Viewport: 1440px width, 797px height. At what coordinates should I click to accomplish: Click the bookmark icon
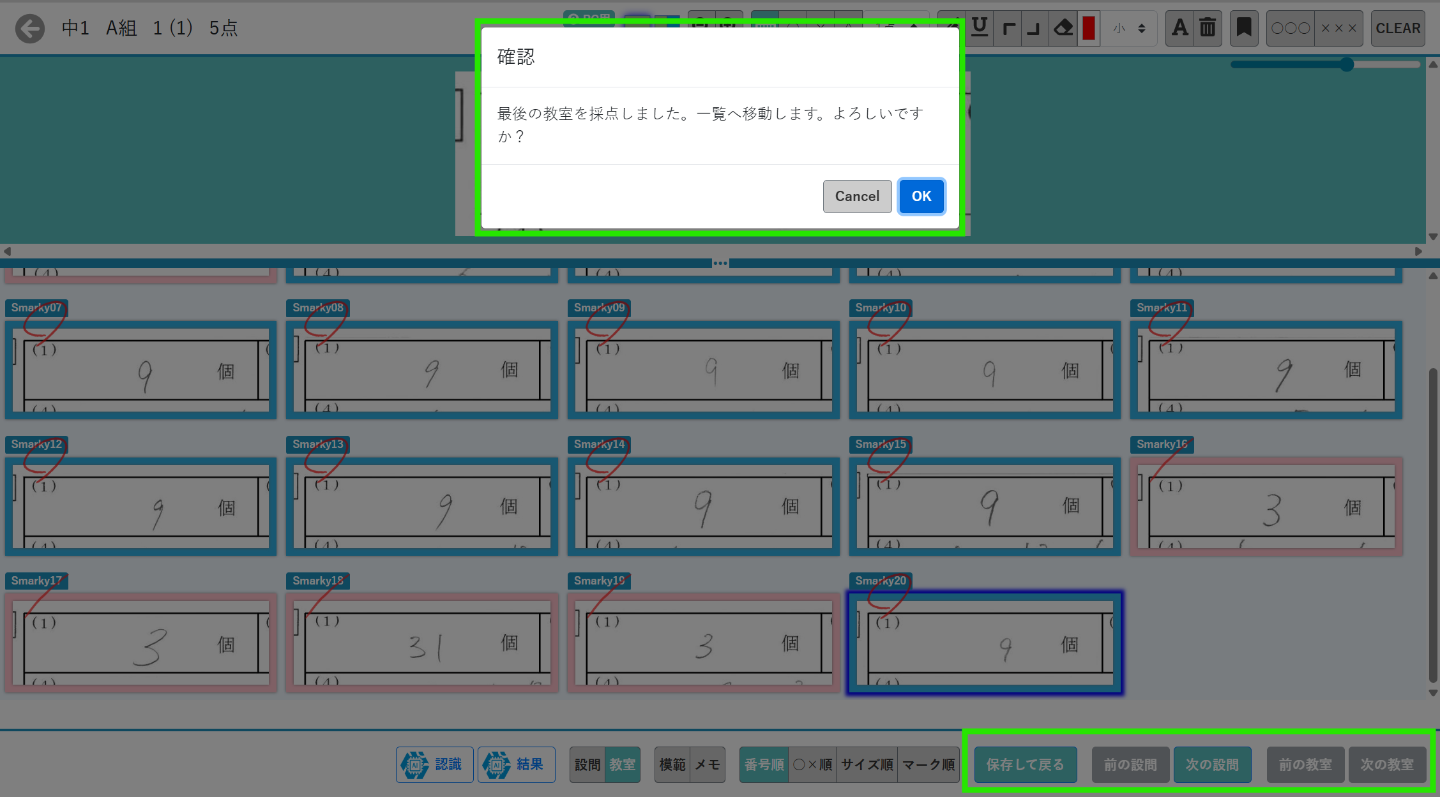click(1243, 28)
